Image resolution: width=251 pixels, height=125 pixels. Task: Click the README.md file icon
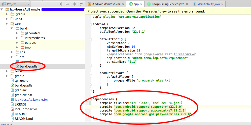[x=12, y=119]
